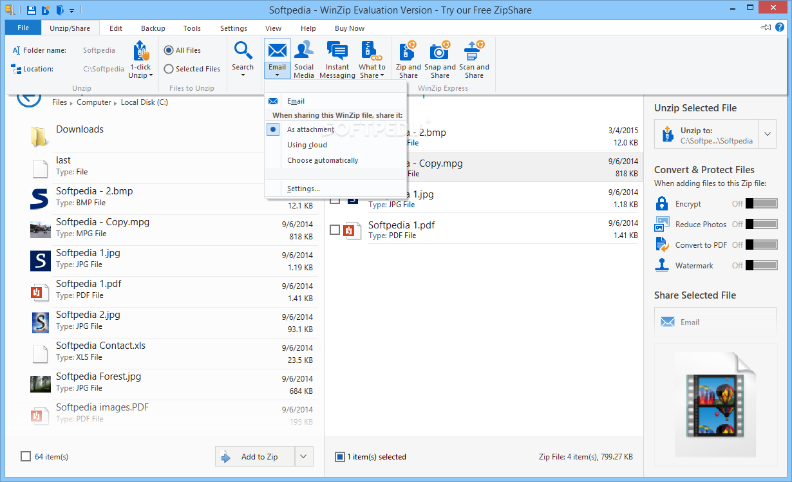The height and width of the screenshot is (482, 792).
Task: Expand the Unzip to destination chevron
Action: [x=768, y=134]
